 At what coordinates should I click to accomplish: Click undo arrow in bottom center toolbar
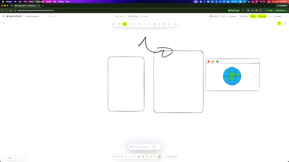[130, 157]
